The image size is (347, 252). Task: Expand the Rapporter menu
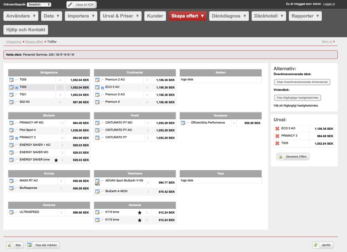305,16
